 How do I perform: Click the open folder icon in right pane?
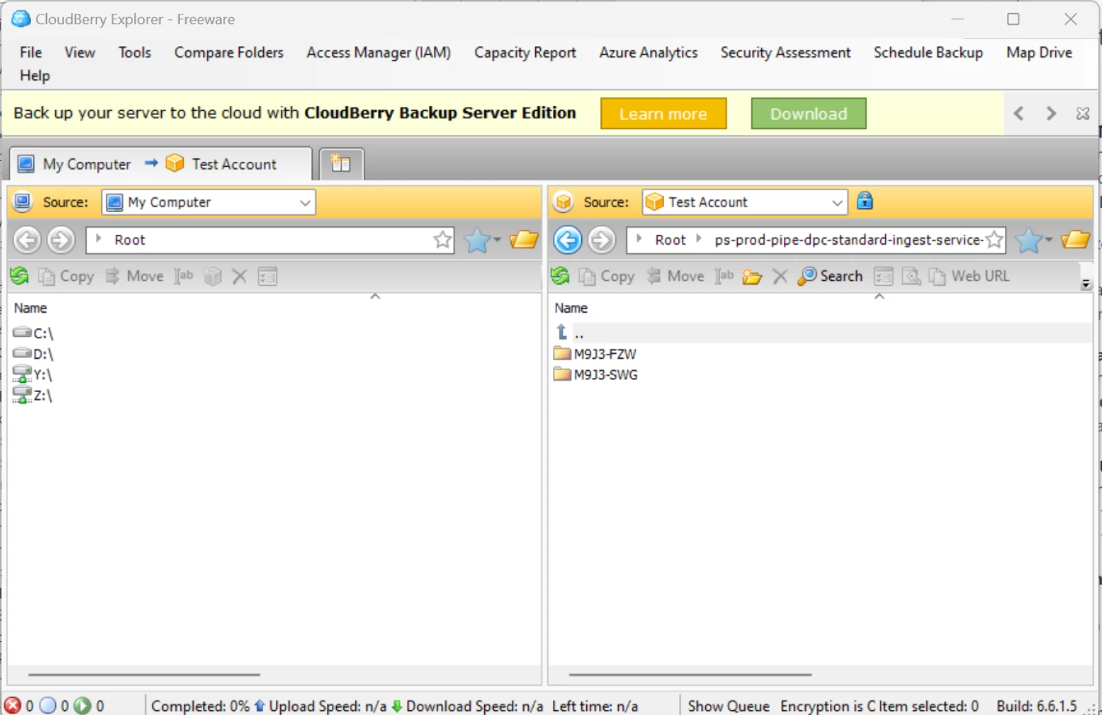pos(1075,240)
